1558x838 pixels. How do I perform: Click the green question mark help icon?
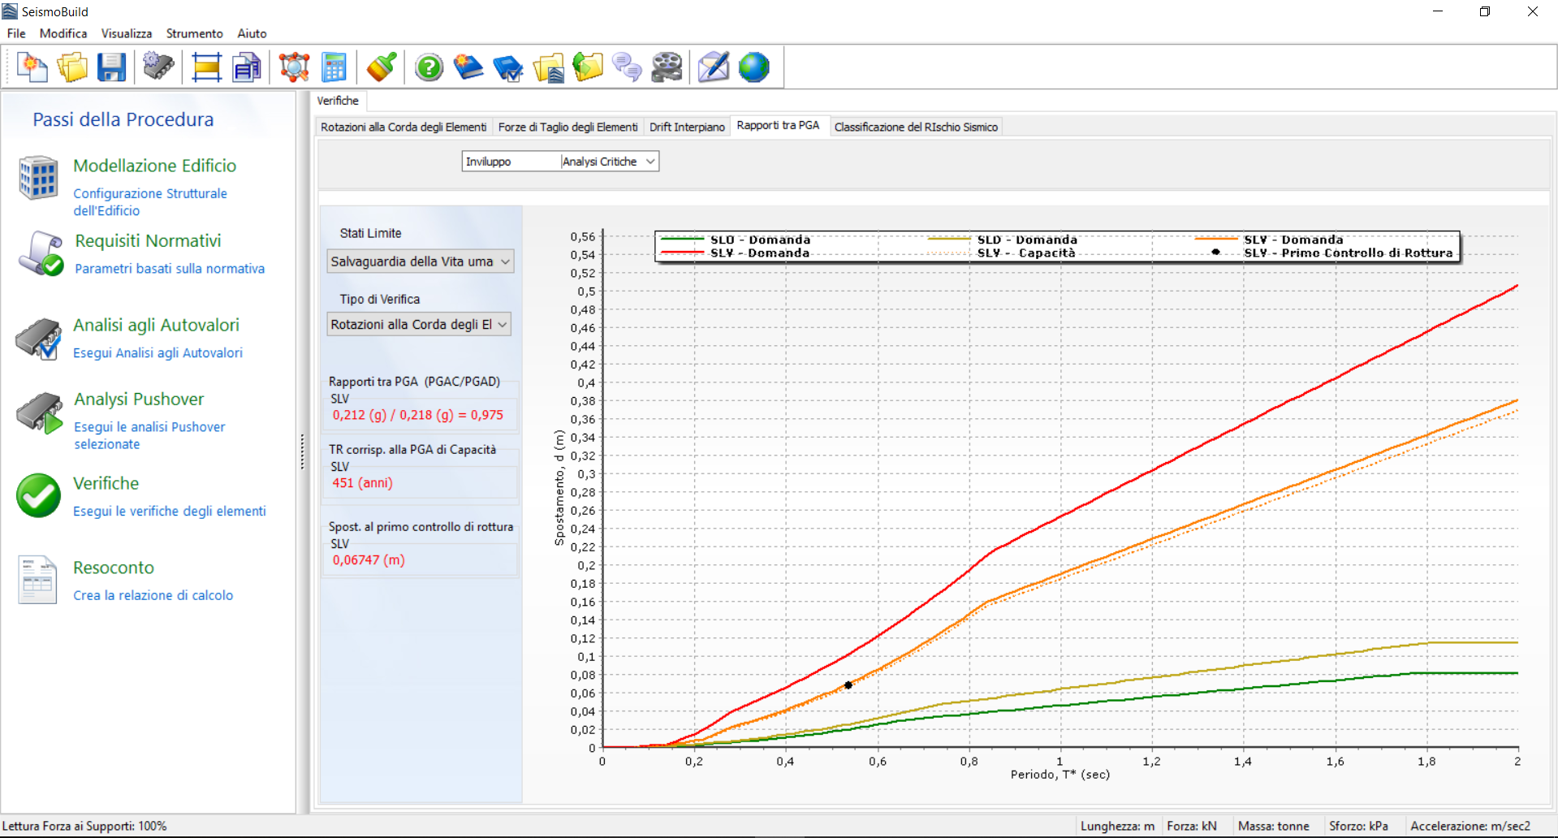[429, 67]
